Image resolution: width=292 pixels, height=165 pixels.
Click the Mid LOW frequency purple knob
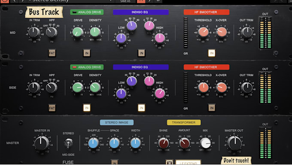tap(131, 26)
